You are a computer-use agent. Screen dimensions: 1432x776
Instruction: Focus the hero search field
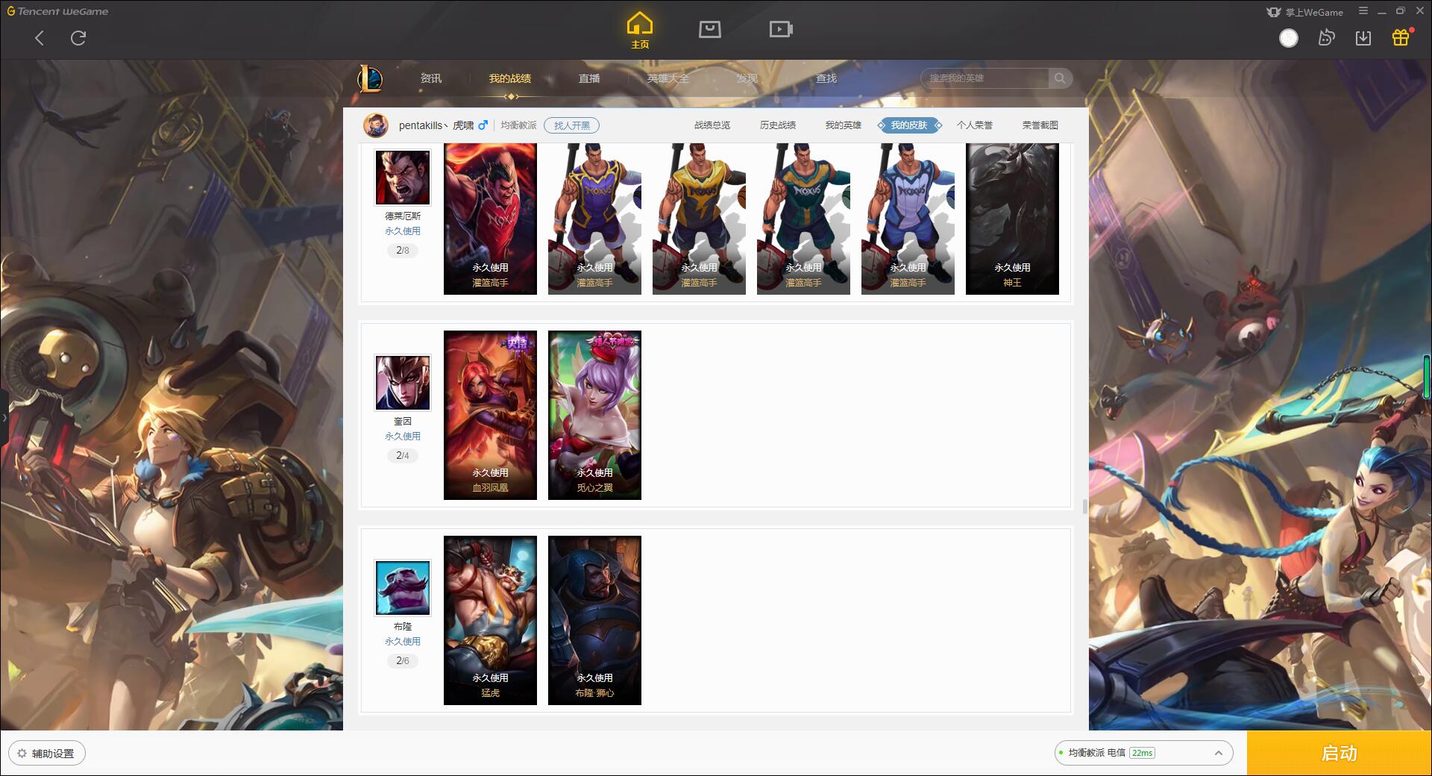(x=986, y=78)
